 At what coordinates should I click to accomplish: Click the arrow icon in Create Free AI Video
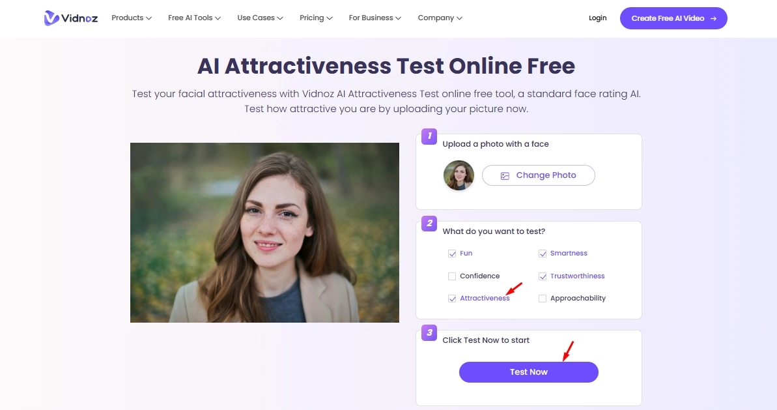pyautogui.click(x=713, y=18)
